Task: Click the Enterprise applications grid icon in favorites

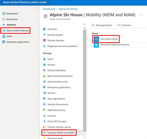Action: point(4,42)
